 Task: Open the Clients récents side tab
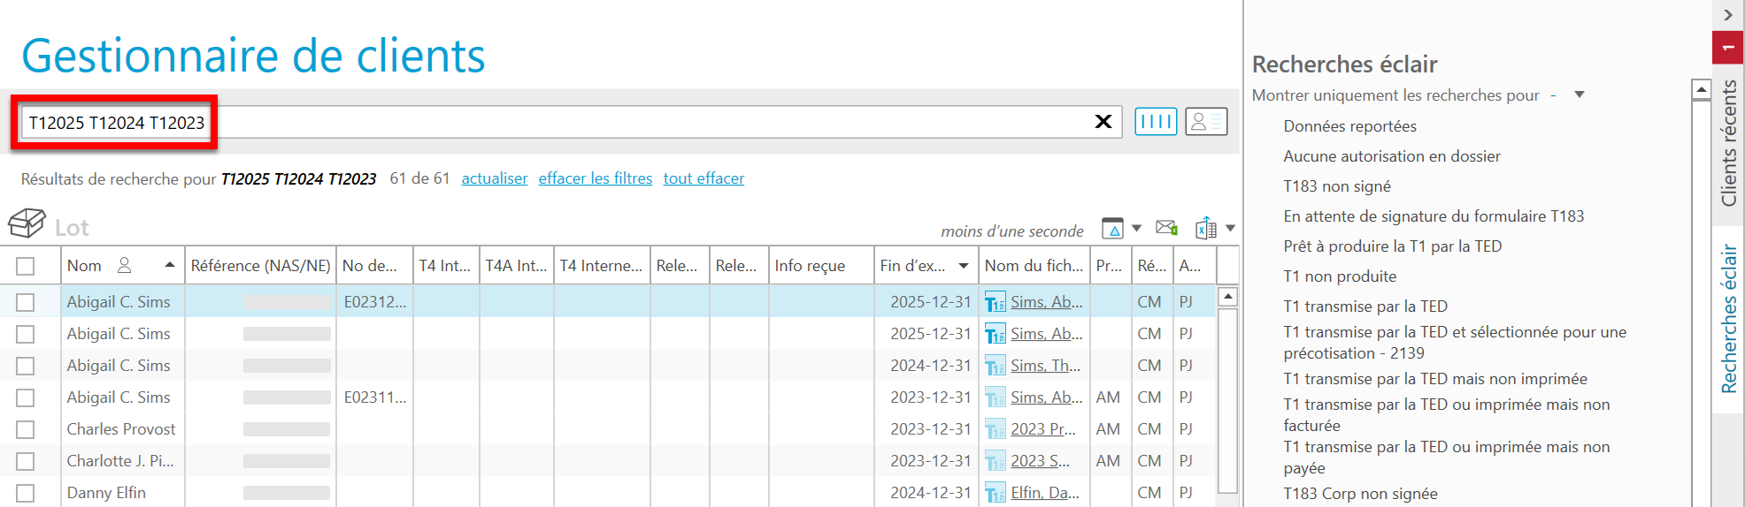1728,143
